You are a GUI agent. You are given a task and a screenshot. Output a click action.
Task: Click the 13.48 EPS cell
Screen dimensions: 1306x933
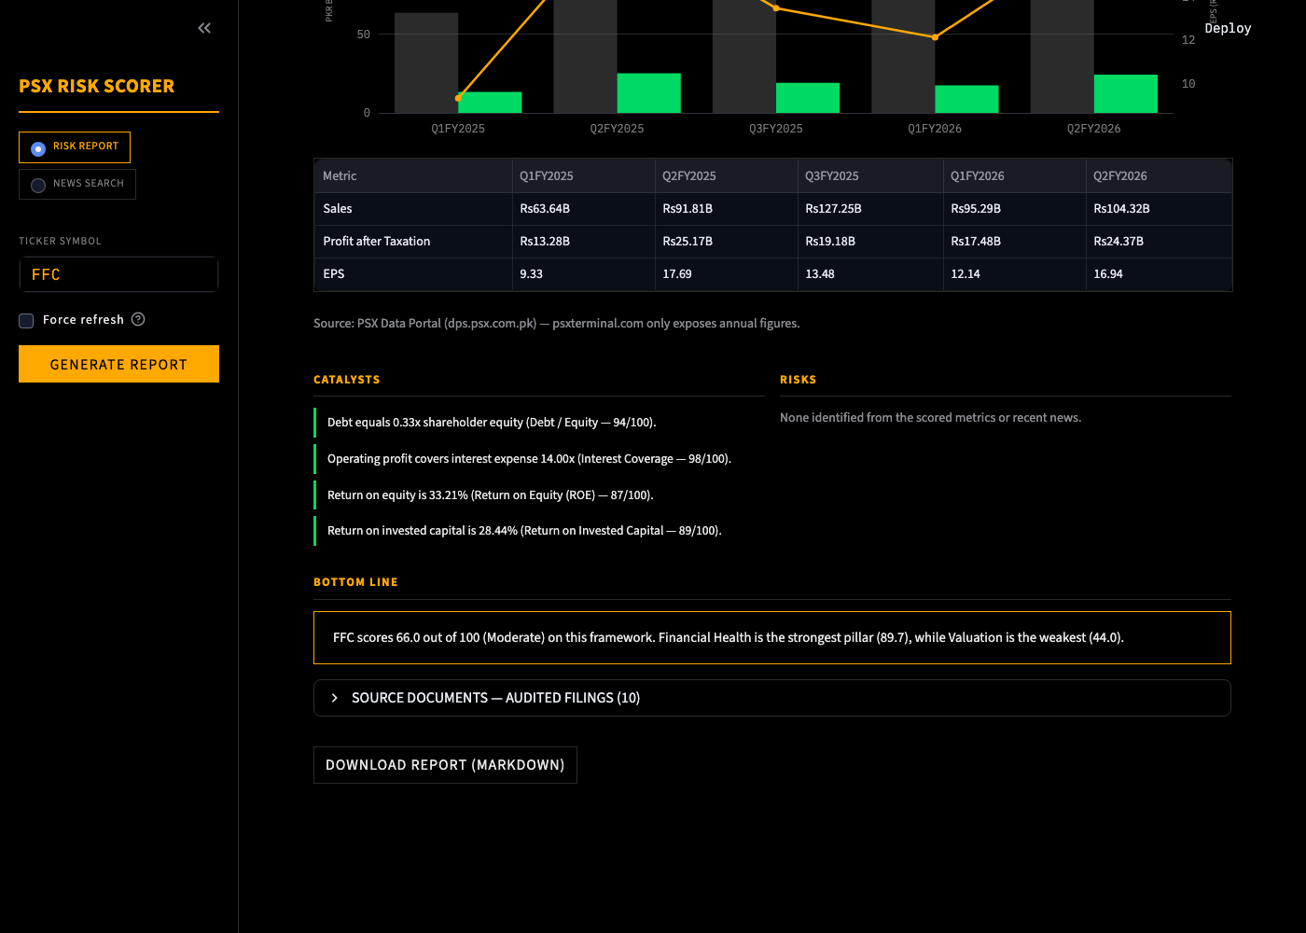(x=870, y=274)
